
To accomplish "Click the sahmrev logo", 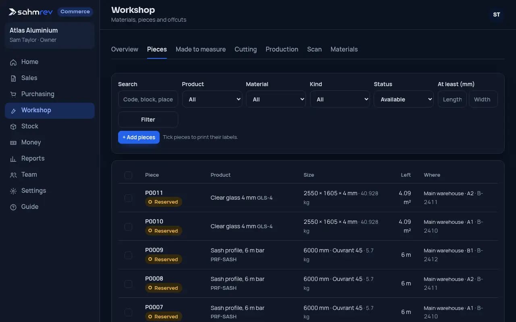I will point(31,12).
